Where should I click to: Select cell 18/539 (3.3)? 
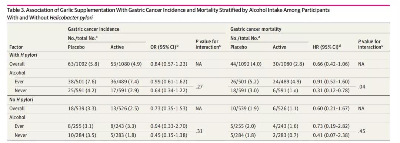pyautogui.click(x=82, y=108)
